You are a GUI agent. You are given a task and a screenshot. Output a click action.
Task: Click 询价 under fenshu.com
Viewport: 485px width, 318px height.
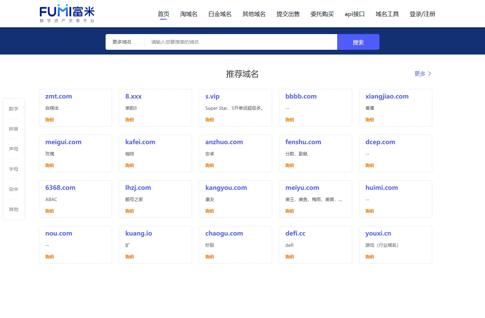[x=290, y=165]
